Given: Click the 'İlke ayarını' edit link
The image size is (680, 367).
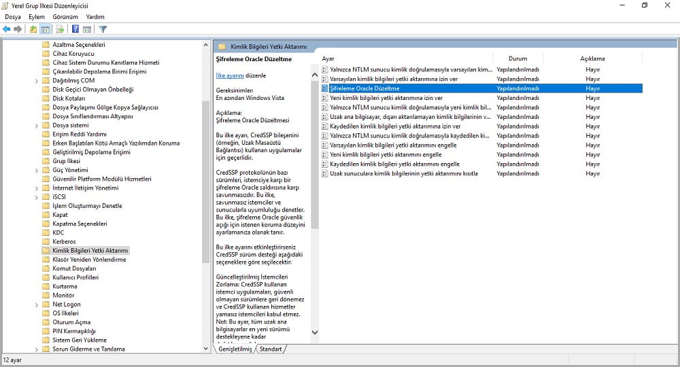Looking at the screenshot, I should click(x=229, y=75).
